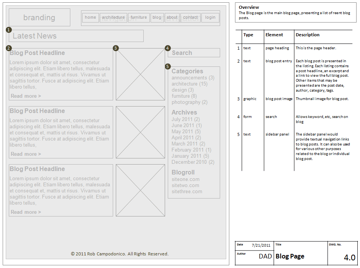
Task: Visit sitethree.com in Blogroll
Action: pos(187,192)
